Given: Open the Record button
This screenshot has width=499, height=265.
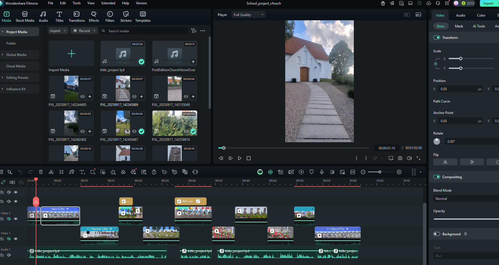Looking at the screenshot, I should coord(84,31).
